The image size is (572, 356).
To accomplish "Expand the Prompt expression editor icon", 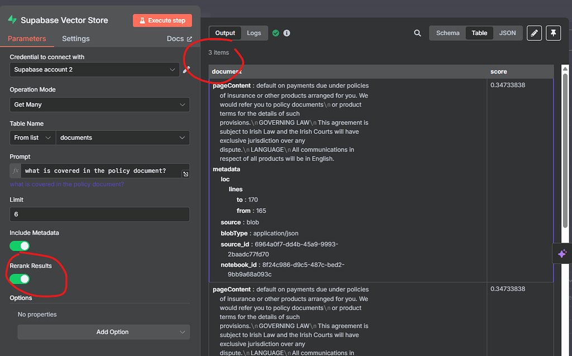I will [185, 174].
